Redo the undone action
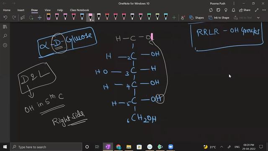268x151 pixels. point(14,18)
